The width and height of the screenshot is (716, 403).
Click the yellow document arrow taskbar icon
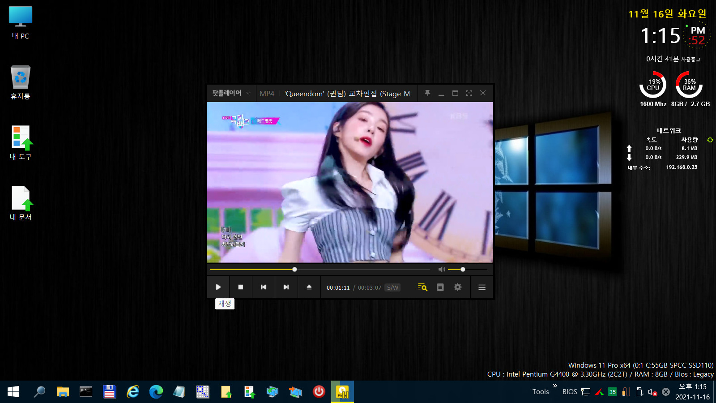[226, 392]
